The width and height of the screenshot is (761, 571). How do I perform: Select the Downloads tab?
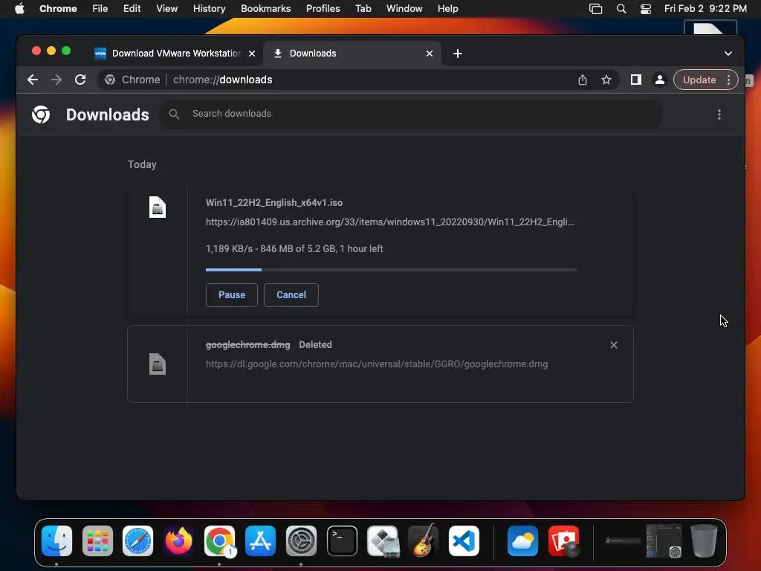pyautogui.click(x=352, y=54)
